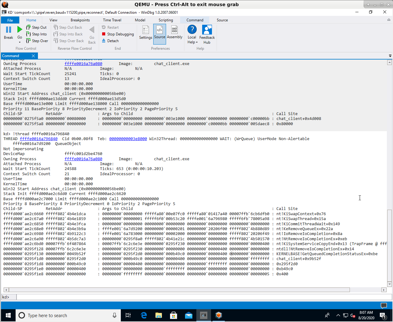
Task: Click the Step Into toolbar button
Action: point(36,34)
